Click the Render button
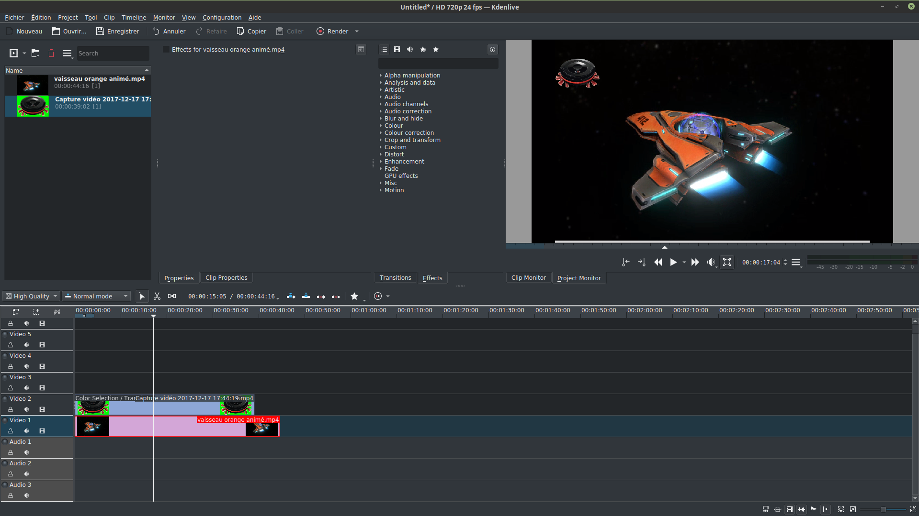 coord(332,32)
